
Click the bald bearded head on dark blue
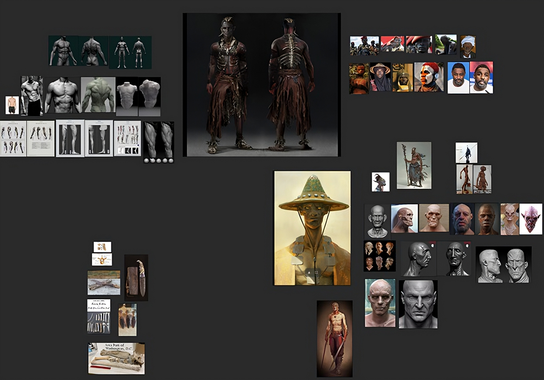pos(462,219)
